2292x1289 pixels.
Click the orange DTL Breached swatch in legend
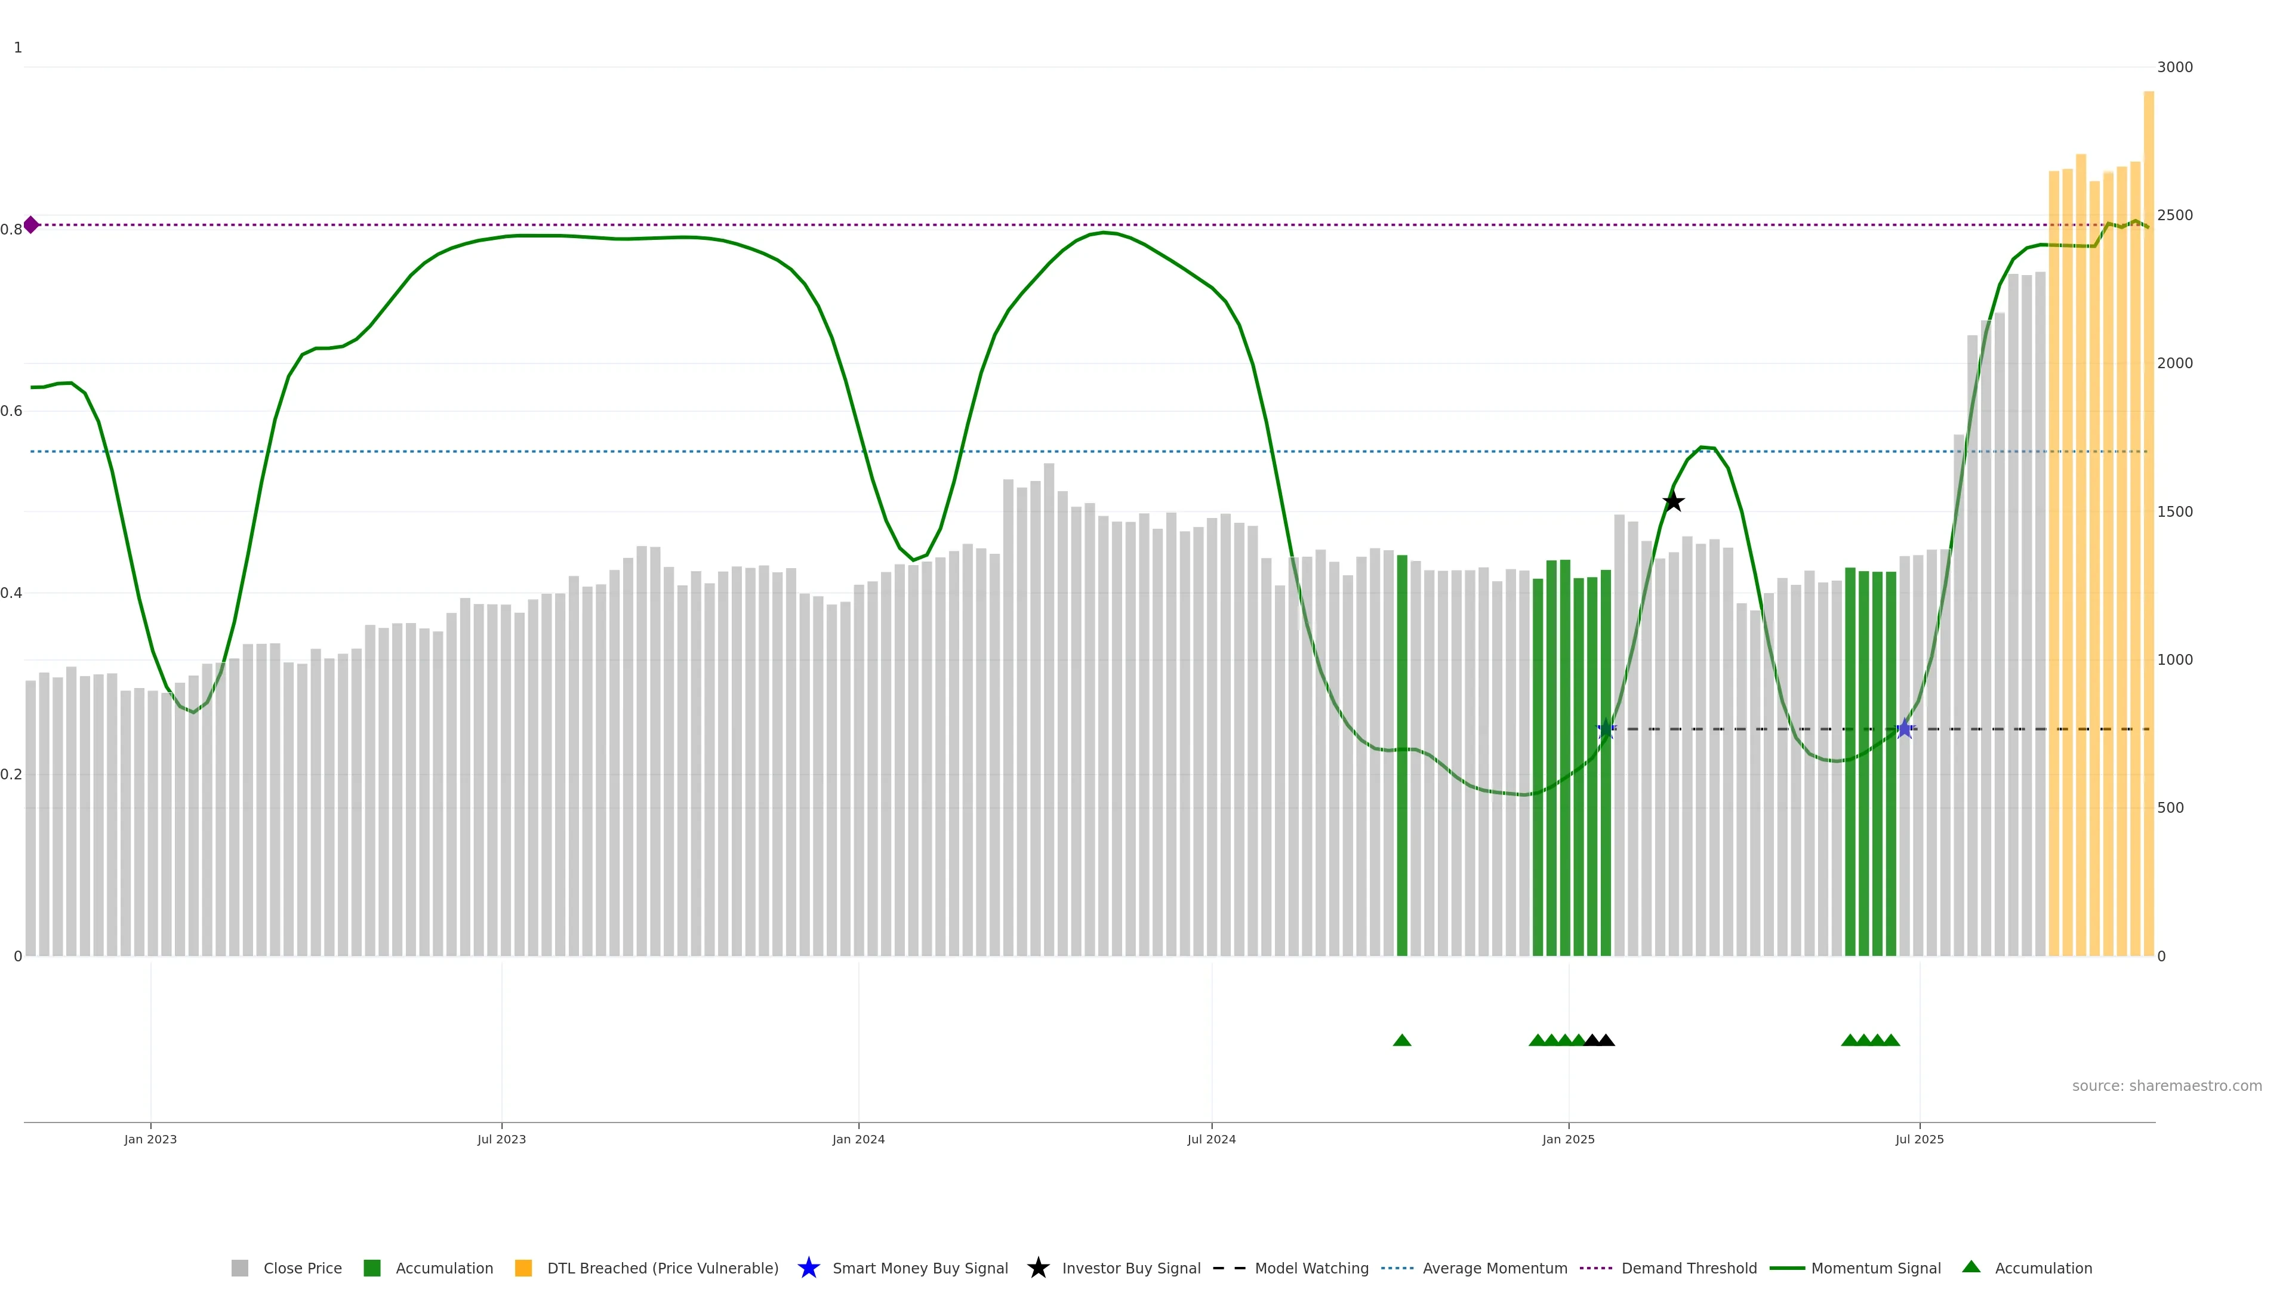[523, 1269]
